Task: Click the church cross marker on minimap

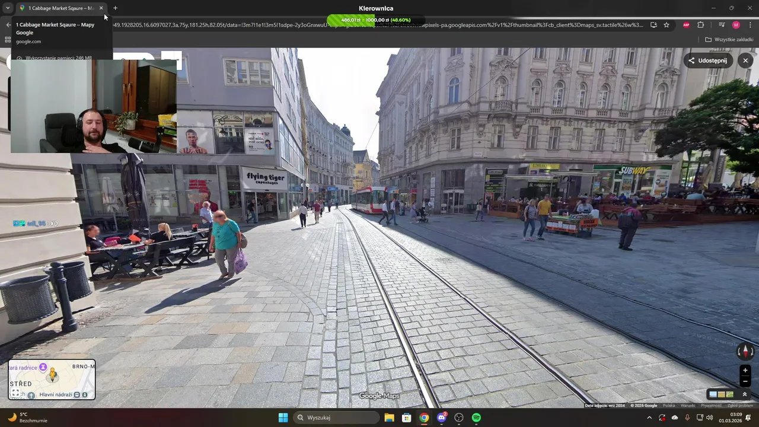Action: 31,395
